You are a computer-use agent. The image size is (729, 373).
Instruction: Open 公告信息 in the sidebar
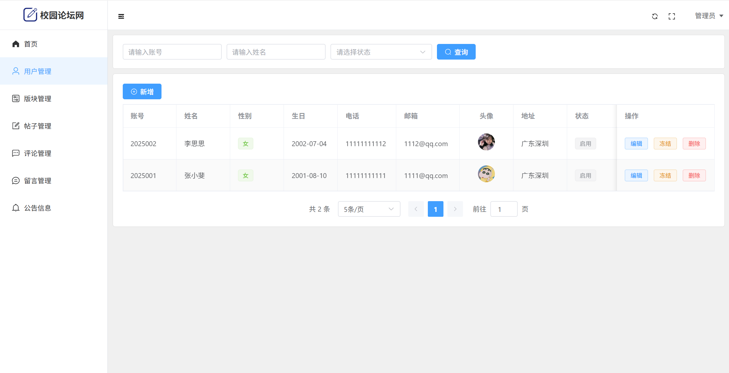(x=37, y=208)
